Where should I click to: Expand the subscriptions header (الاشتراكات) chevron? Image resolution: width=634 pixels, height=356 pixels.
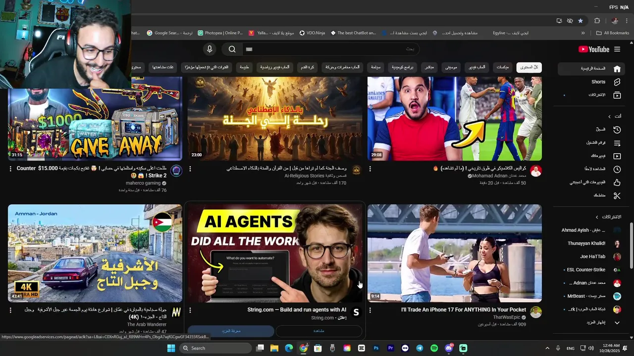click(x=597, y=217)
